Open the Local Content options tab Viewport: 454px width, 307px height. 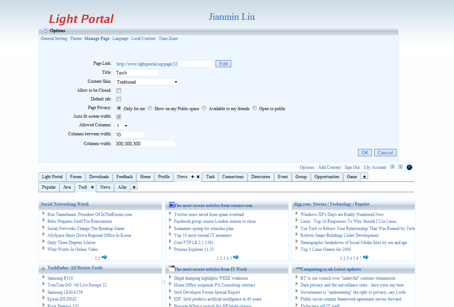pyautogui.click(x=143, y=39)
